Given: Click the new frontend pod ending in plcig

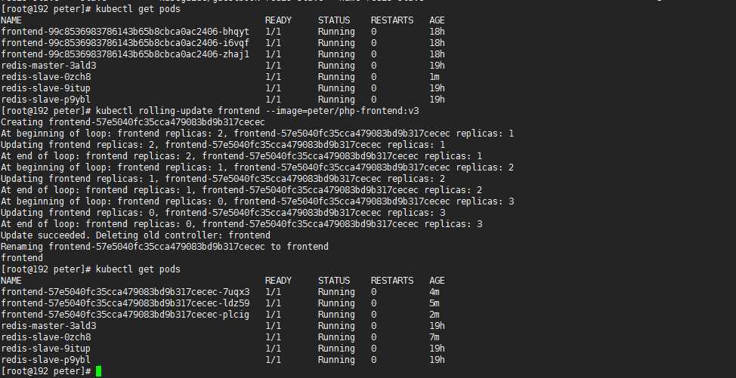Looking at the screenshot, I should tap(125, 315).
